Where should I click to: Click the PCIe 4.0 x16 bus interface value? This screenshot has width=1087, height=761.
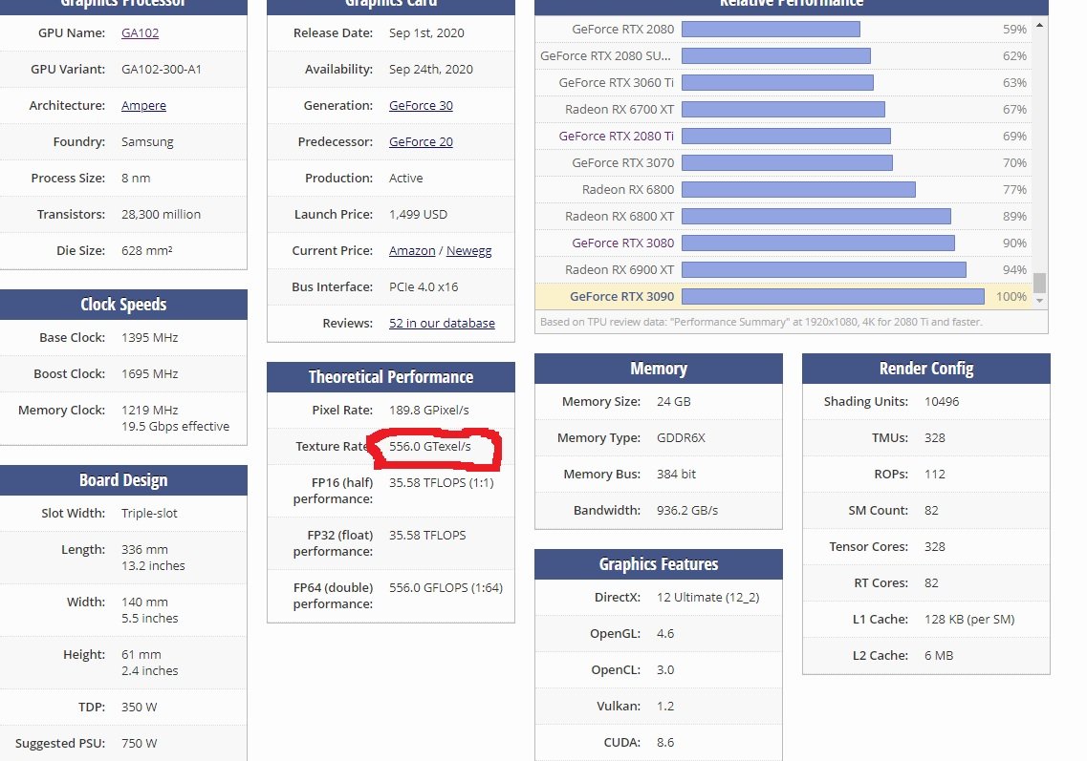[424, 286]
